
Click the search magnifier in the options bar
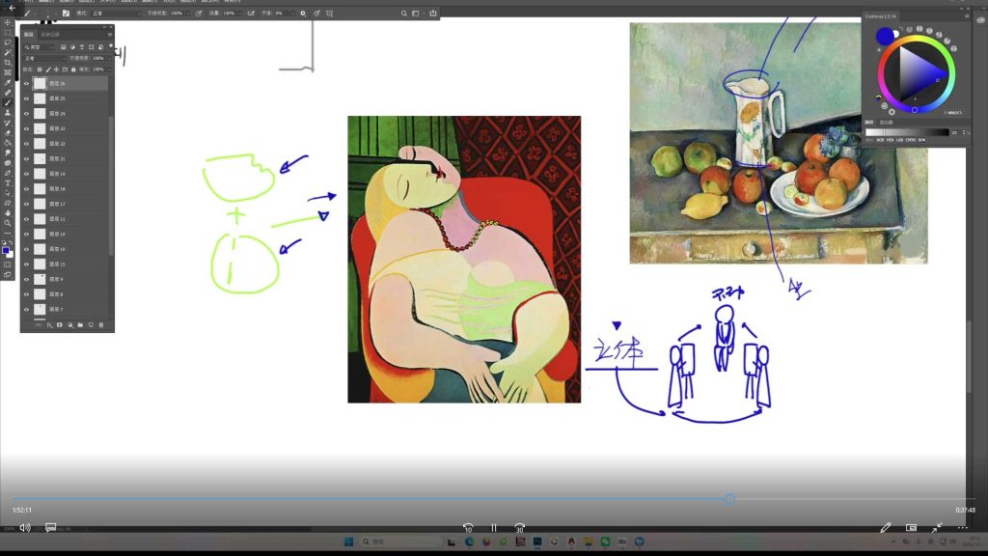coord(404,14)
